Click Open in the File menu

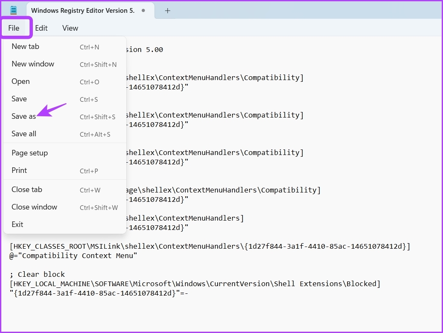click(x=65, y=82)
